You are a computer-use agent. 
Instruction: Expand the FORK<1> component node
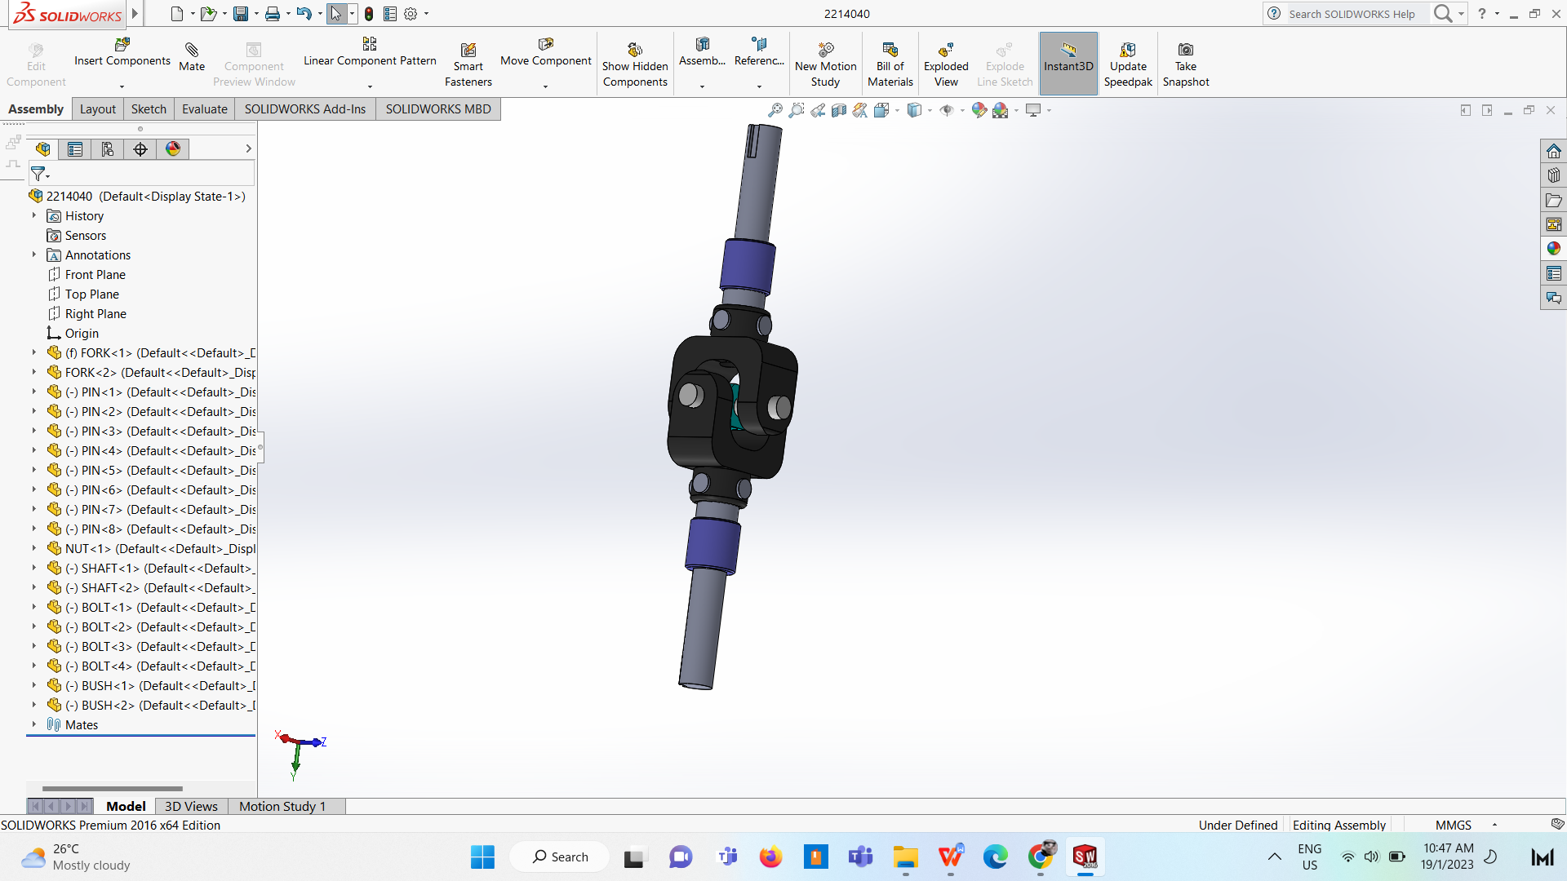coord(34,352)
